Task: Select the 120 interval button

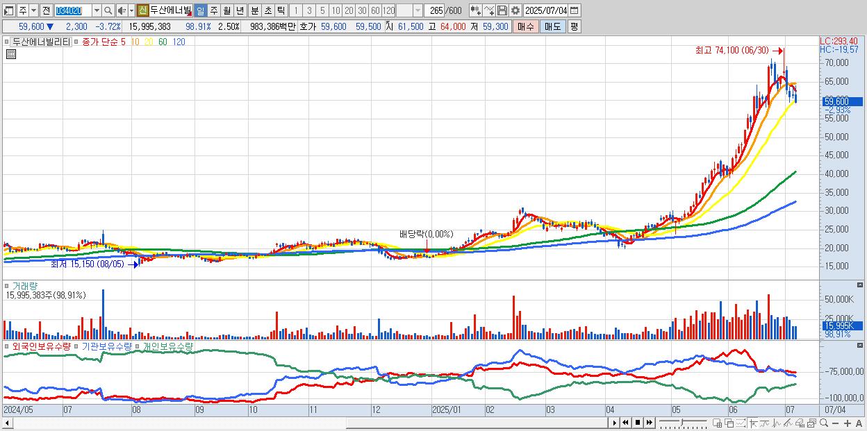Action: pyautogui.click(x=389, y=10)
